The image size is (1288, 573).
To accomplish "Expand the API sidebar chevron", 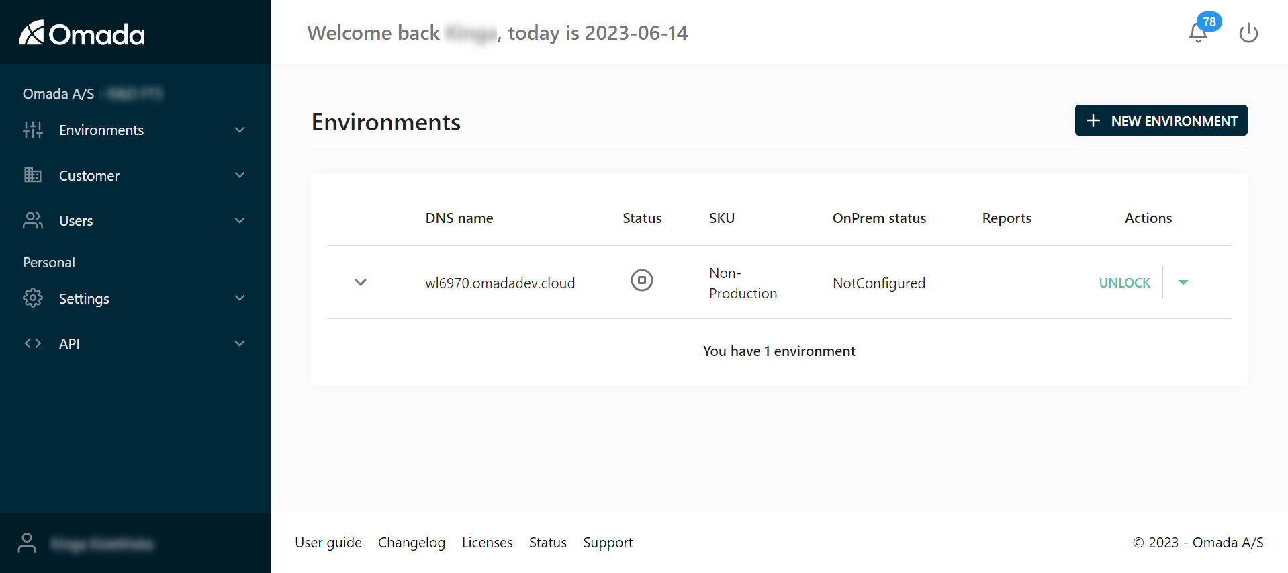I will (x=240, y=343).
